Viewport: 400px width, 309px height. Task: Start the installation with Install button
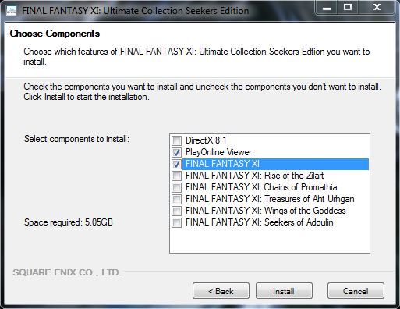pos(284,291)
